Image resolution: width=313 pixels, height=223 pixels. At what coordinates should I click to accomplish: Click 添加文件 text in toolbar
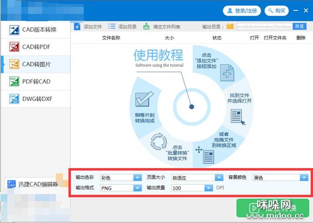tap(93, 27)
